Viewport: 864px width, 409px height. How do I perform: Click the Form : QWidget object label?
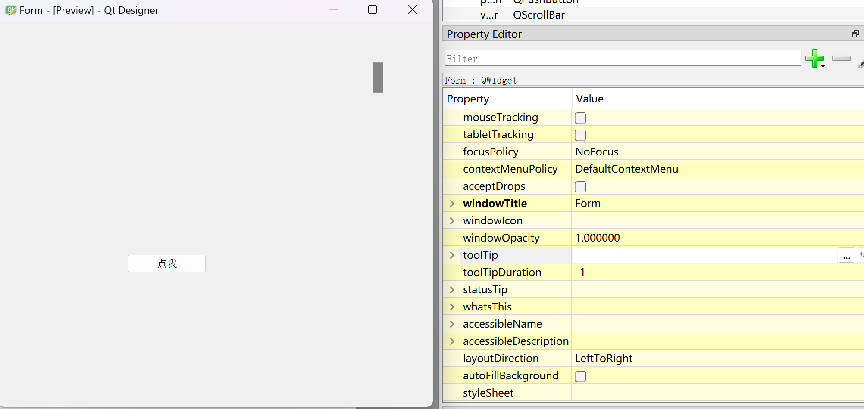pyautogui.click(x=481, y=81)
